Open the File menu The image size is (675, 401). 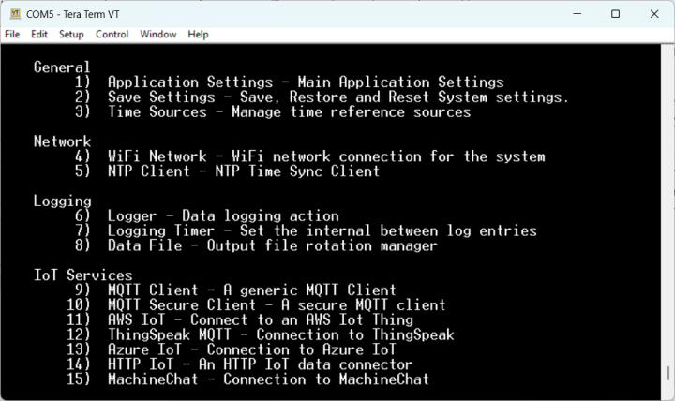pyautogui.click(x=12, y=34)
